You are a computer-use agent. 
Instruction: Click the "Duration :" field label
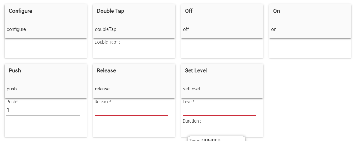click(x=192, y=121)
